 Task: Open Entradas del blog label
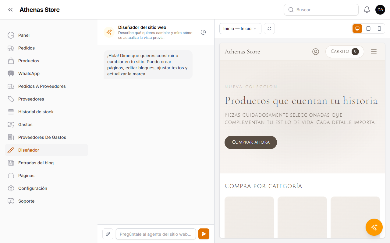36,163
